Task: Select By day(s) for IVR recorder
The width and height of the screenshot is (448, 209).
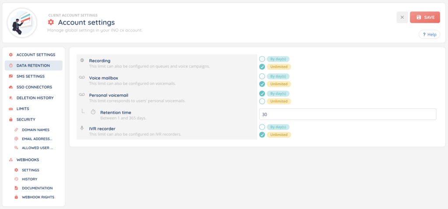Action: point(262,127)
